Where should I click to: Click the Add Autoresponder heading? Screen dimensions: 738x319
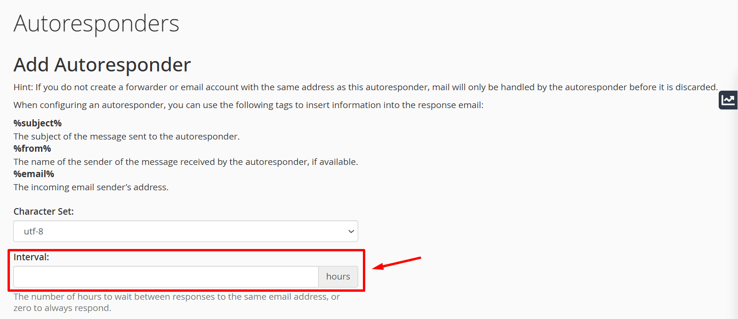102,64
